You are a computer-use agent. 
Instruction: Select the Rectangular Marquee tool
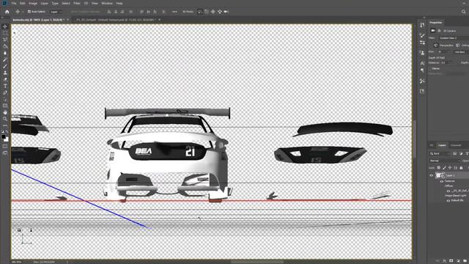point(5,33)
